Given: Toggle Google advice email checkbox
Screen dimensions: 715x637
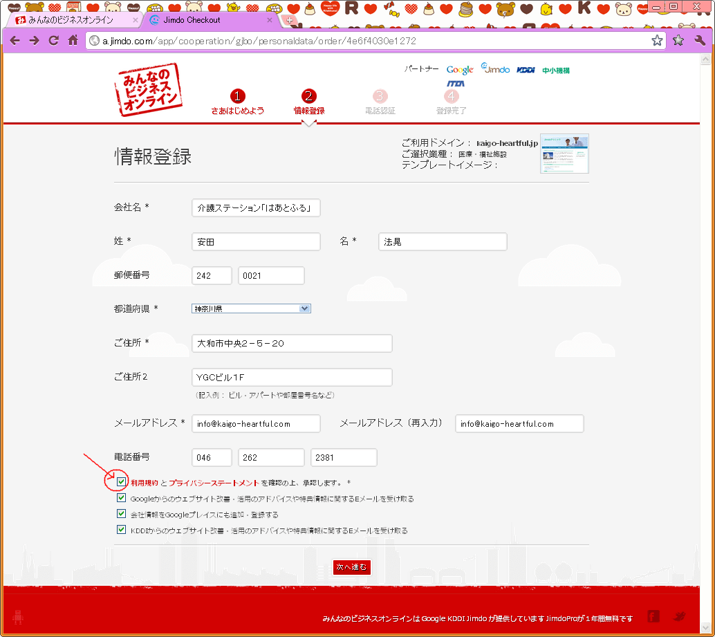Looking at the screenshot, I should pos(122,498).
